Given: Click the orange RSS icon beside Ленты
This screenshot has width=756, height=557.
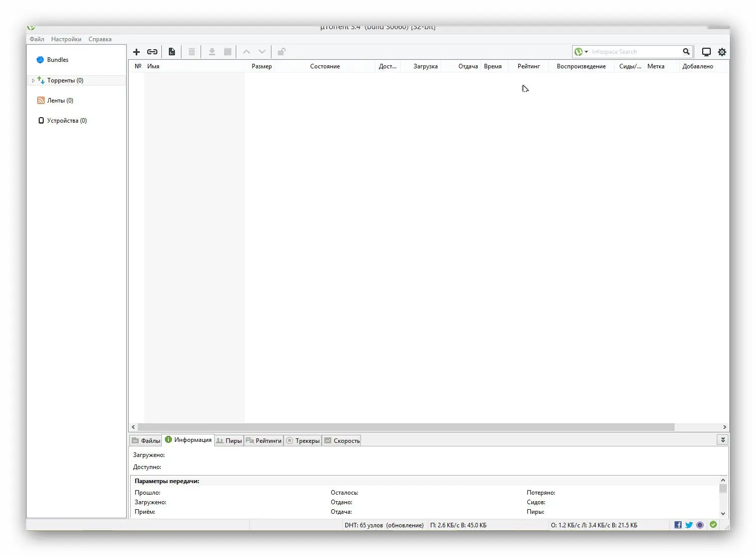Looking at the screenshot, I should (41, 101).
